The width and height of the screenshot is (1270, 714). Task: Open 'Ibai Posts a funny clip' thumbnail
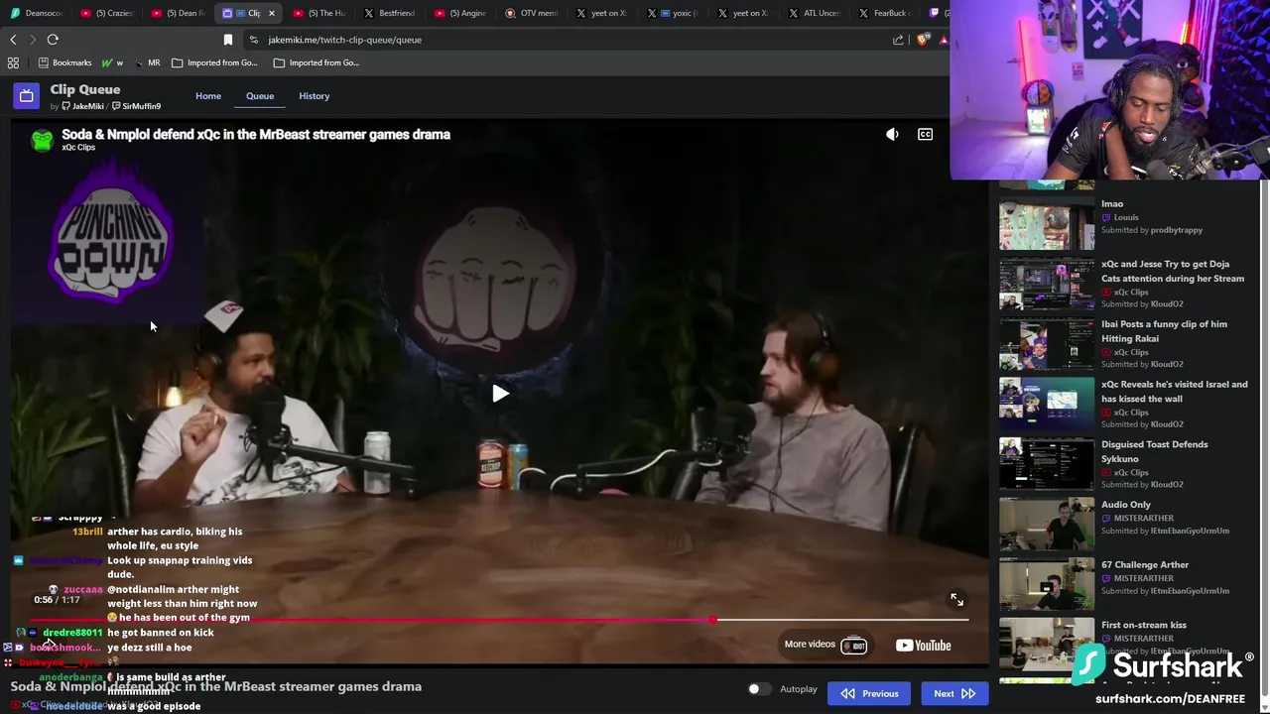[x=1047, y=344]
